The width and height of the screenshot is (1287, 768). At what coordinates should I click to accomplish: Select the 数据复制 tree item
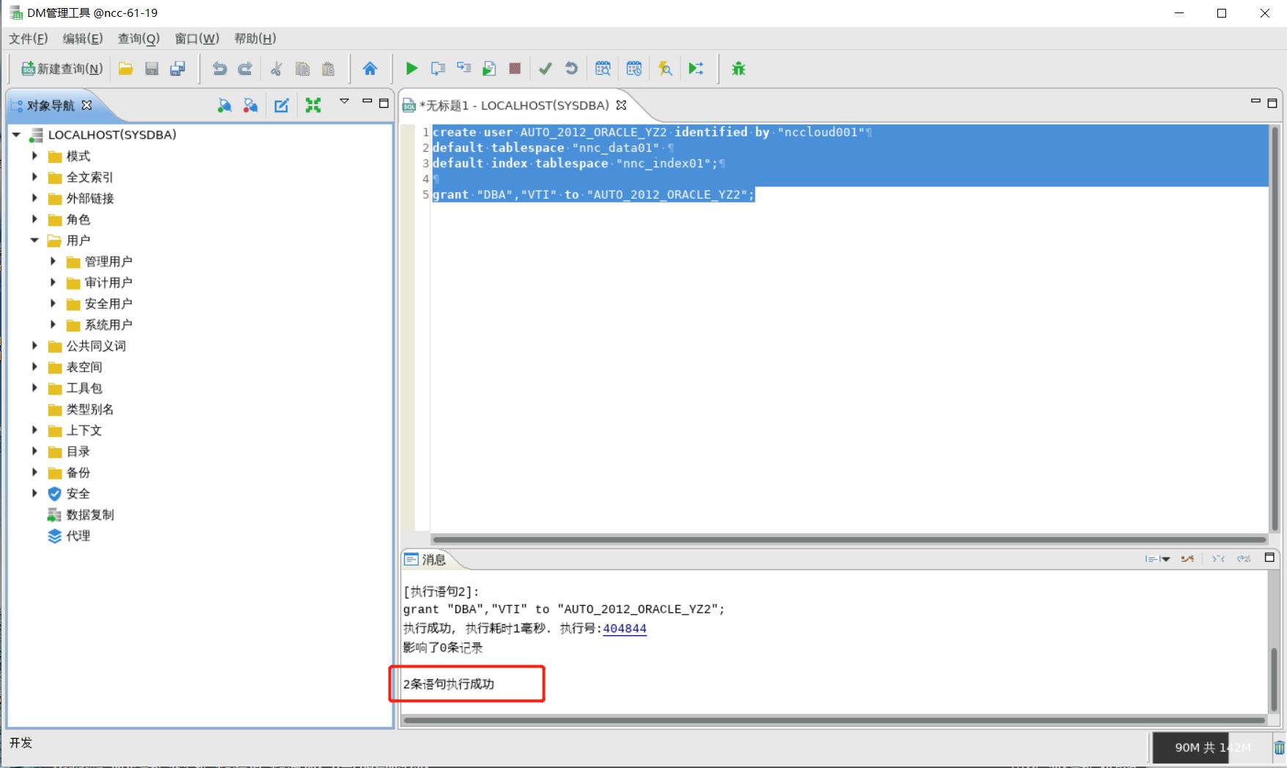click(90, 515)
